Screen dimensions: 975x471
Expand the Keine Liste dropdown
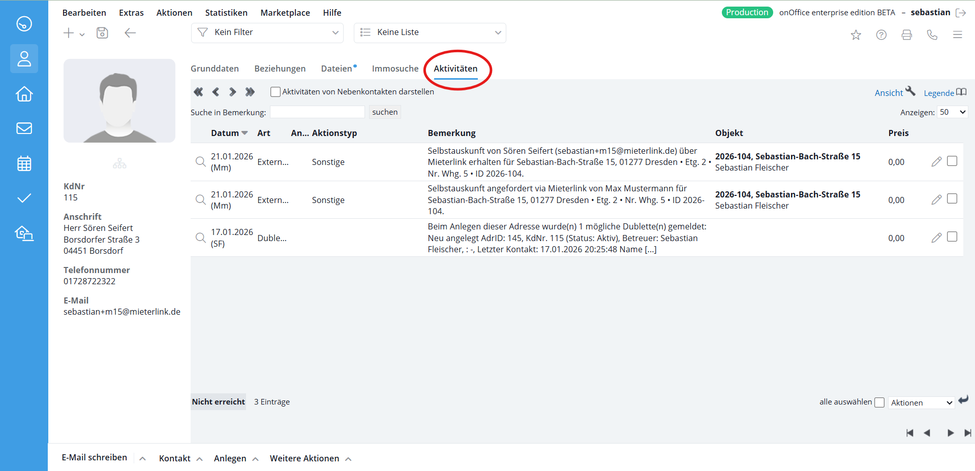(430, 32)
